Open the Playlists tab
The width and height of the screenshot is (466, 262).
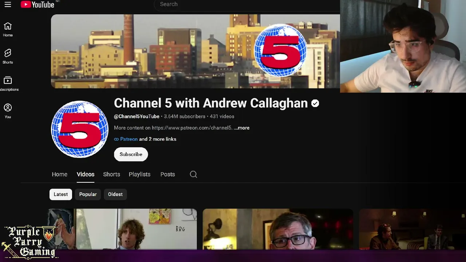coord(139,174)
